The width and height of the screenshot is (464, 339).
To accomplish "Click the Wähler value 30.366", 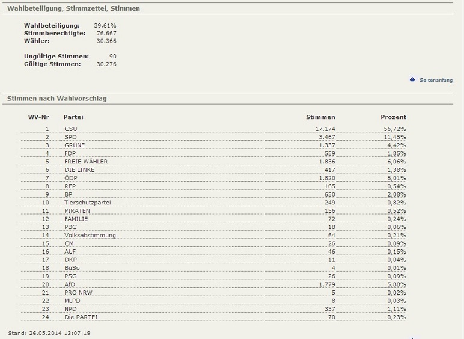I will pyautogui.click(x=106, y=41).
